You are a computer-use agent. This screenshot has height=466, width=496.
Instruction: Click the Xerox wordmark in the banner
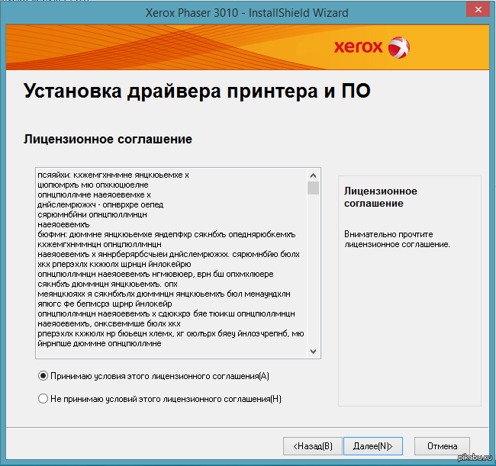click(x=357, y=47)
